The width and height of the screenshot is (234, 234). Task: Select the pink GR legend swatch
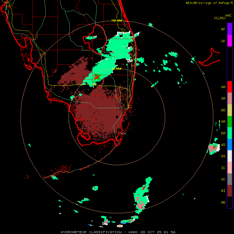pos(230,99)
